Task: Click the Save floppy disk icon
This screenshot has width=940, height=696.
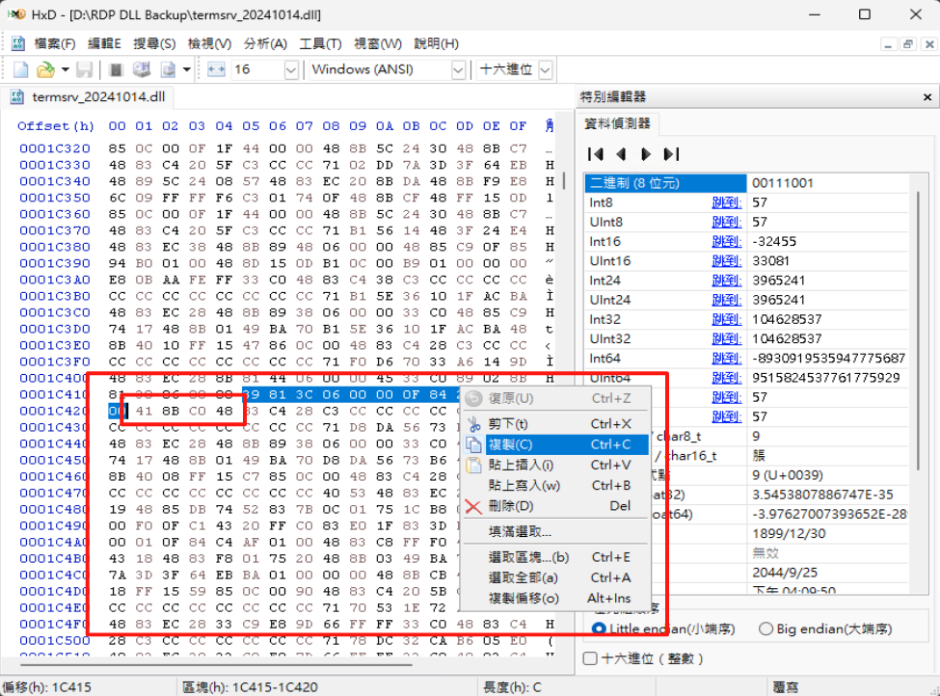Action: pos(85,69)
